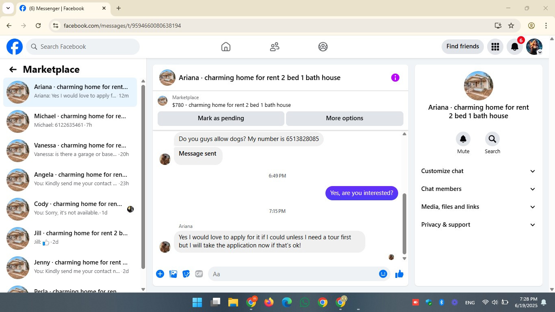Search in conversation using magnifier icon
Image resolution: width=555 pixels, height=312 pixels.
pos(492,139)
